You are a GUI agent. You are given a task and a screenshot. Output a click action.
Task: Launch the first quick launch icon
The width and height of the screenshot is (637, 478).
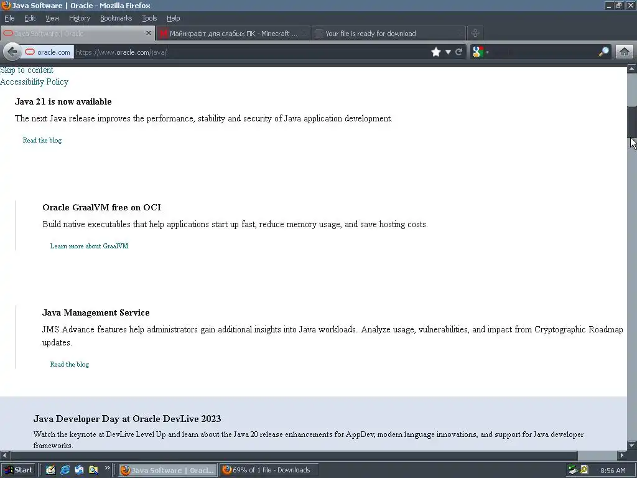(50, 470)
